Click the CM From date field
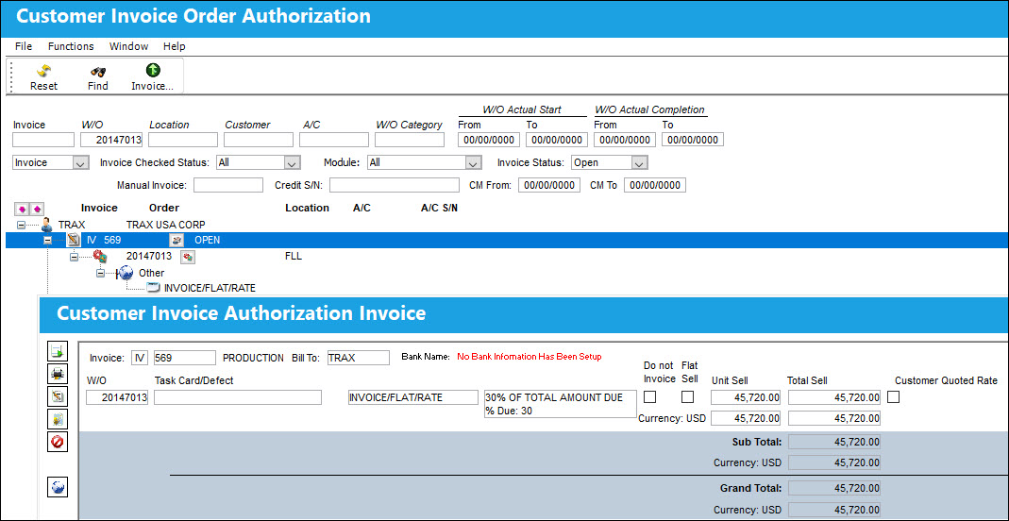Viewport: 1009px width, 521px height. click(x=549, y=185)
